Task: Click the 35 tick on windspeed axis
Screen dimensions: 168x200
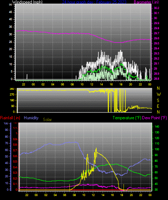Action: click(10, 27)
